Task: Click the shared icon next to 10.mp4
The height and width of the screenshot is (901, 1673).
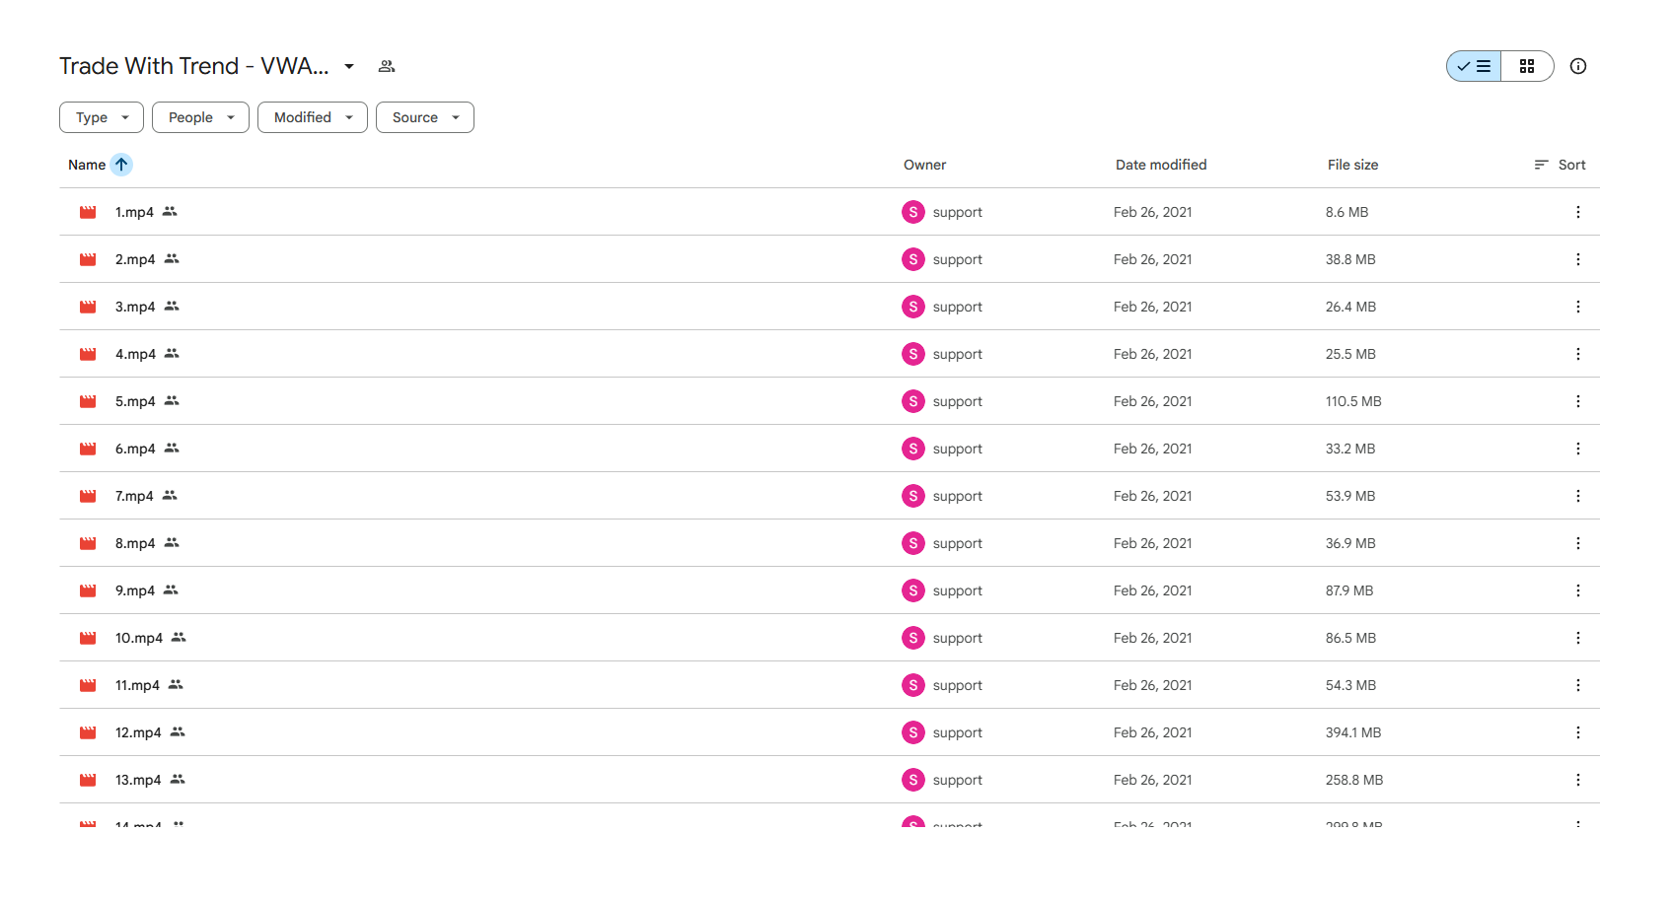Action: [179, 638]
